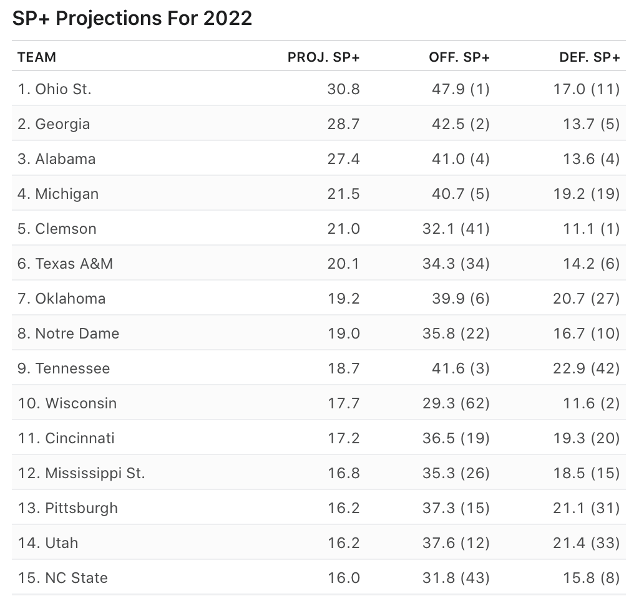Click the DEF. SP+ column header
Screen dimensions: 639x596
point(589,57)
